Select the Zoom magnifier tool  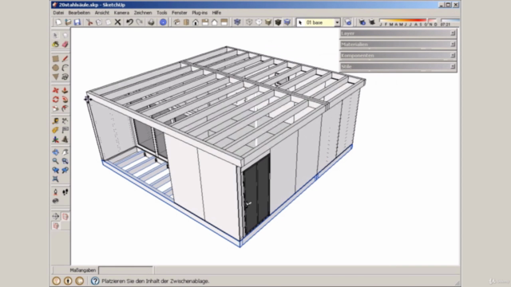[x=56, y=161]
